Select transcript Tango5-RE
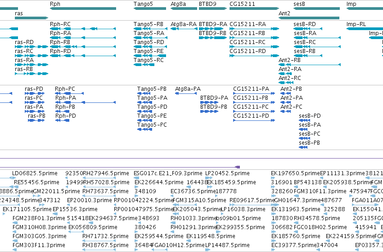383x252 pixels. 150,56
